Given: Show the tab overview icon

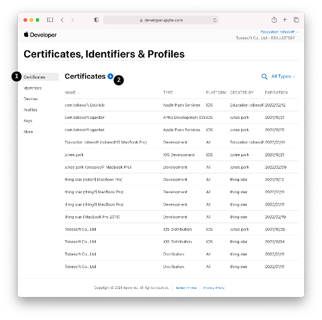Looking at the screenshot, I should pos(296,20).
